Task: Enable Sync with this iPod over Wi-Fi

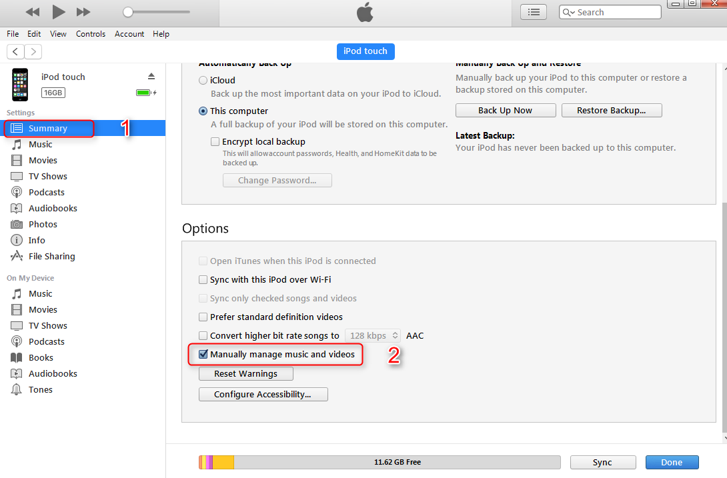Action: [x=203, y=279]
